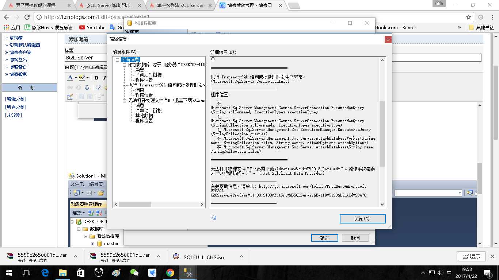Open SQLFULL_CHS.iso download item menu arrow

pos(241,257)
